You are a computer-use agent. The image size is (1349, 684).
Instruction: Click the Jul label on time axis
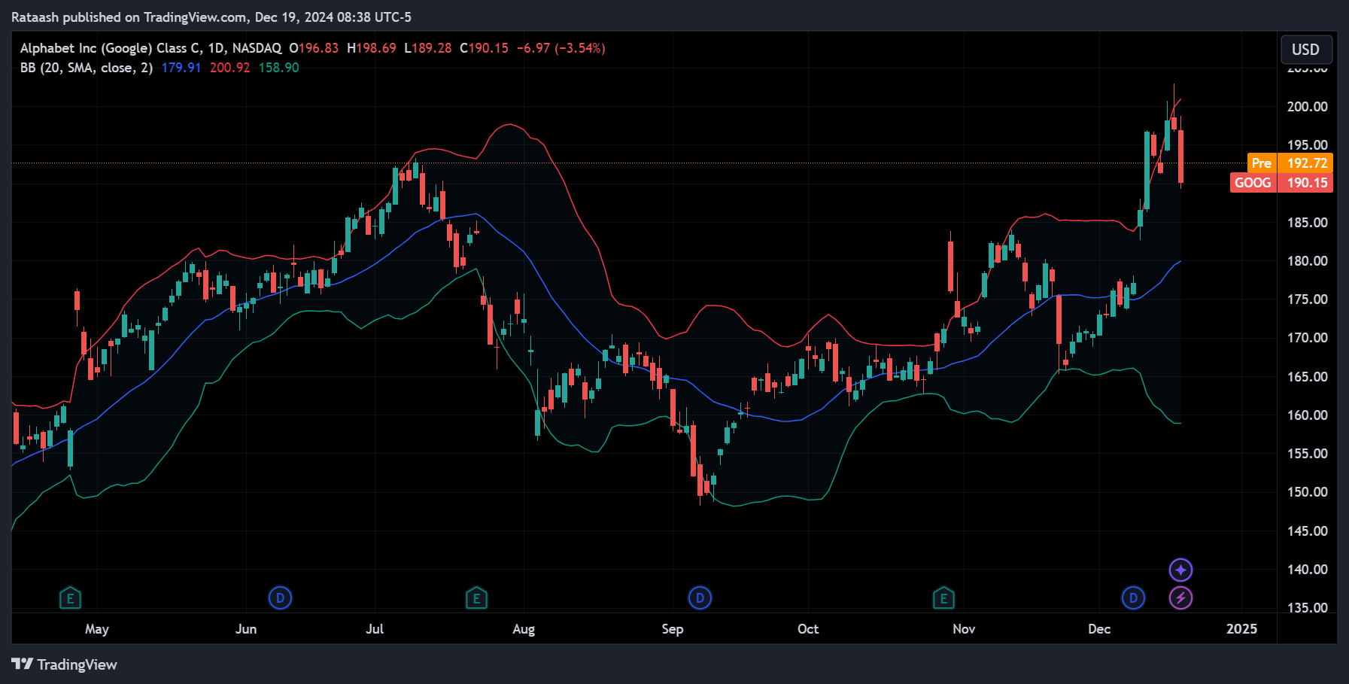point(375,629)
